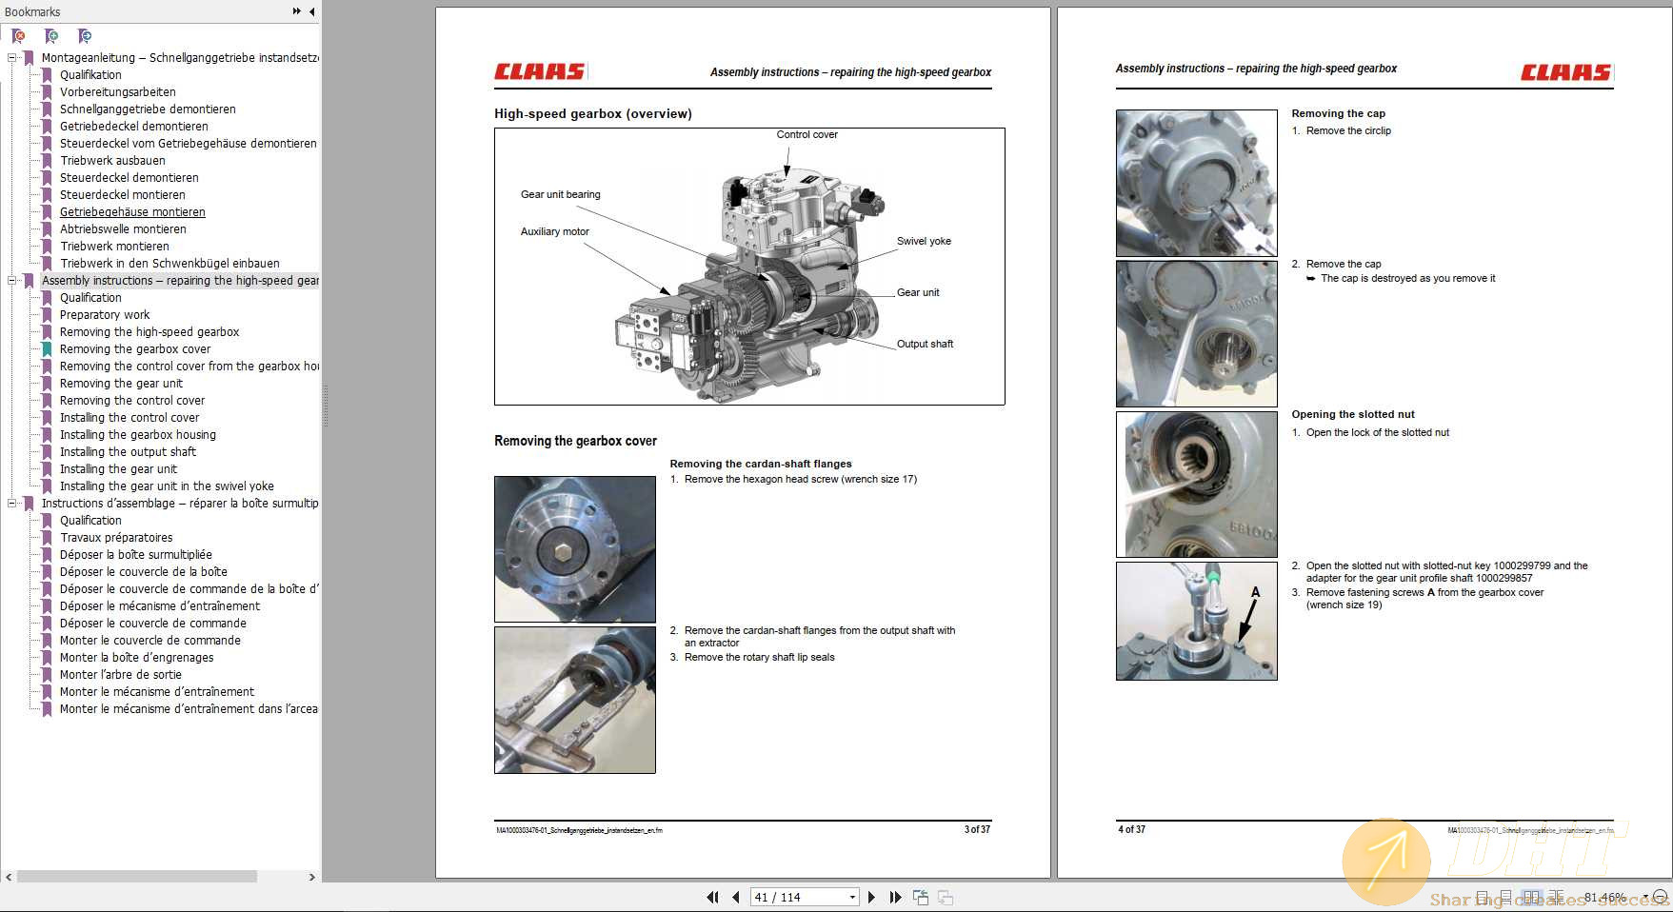Open the Installing the control cover bookmark
1673x912 pixels.
point(129,417)
